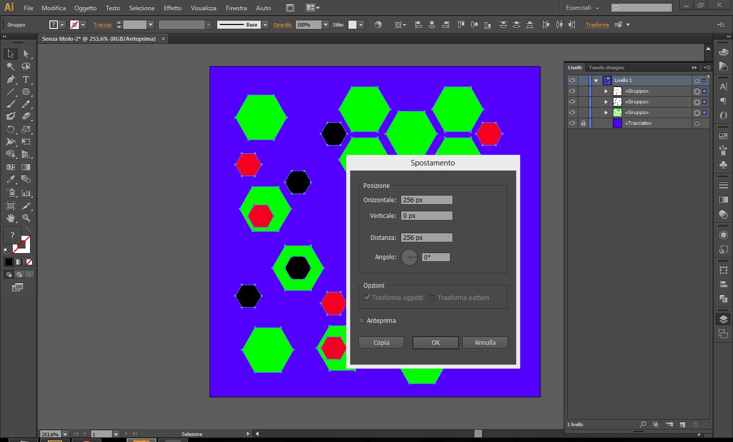Open the Opacità value dropdown
Viewport: 733px width, 442px height.
326,25
